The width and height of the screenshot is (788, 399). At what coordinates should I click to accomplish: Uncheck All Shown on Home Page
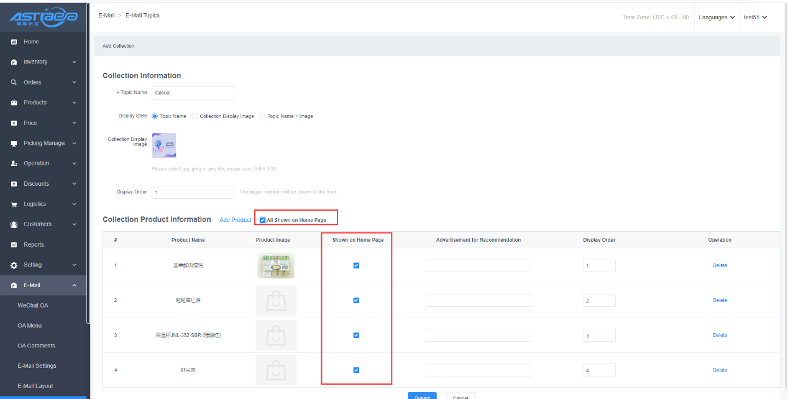click(263, 220)
